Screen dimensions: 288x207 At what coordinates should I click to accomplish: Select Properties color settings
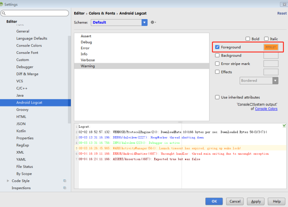tap(25, 138)
